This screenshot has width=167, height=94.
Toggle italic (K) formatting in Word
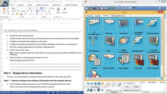pos(16,11)
